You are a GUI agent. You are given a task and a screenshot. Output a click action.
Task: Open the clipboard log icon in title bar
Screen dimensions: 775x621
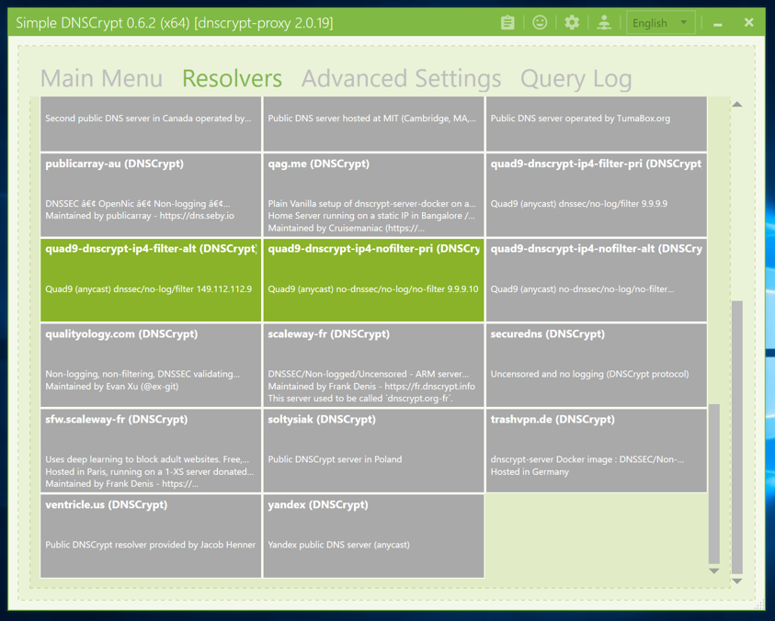click(507, 23)
